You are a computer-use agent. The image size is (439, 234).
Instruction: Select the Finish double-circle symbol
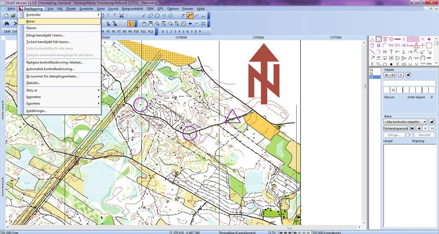[391, 39]
